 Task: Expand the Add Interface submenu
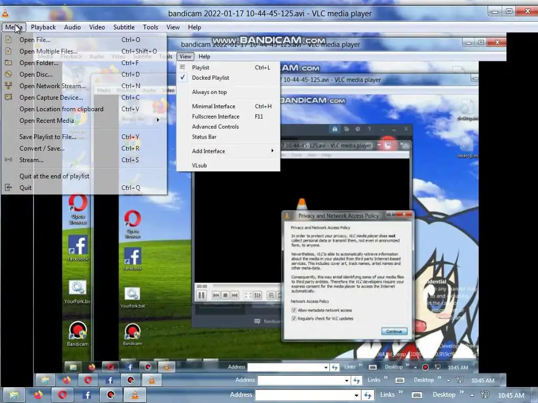[228, 151]
